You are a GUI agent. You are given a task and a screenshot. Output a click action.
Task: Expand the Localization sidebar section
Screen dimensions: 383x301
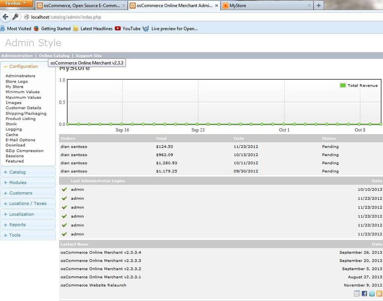pyautogui.click(x=28, y=214)
